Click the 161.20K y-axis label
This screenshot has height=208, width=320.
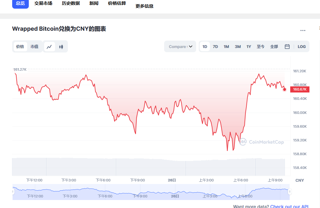[300, 71]
